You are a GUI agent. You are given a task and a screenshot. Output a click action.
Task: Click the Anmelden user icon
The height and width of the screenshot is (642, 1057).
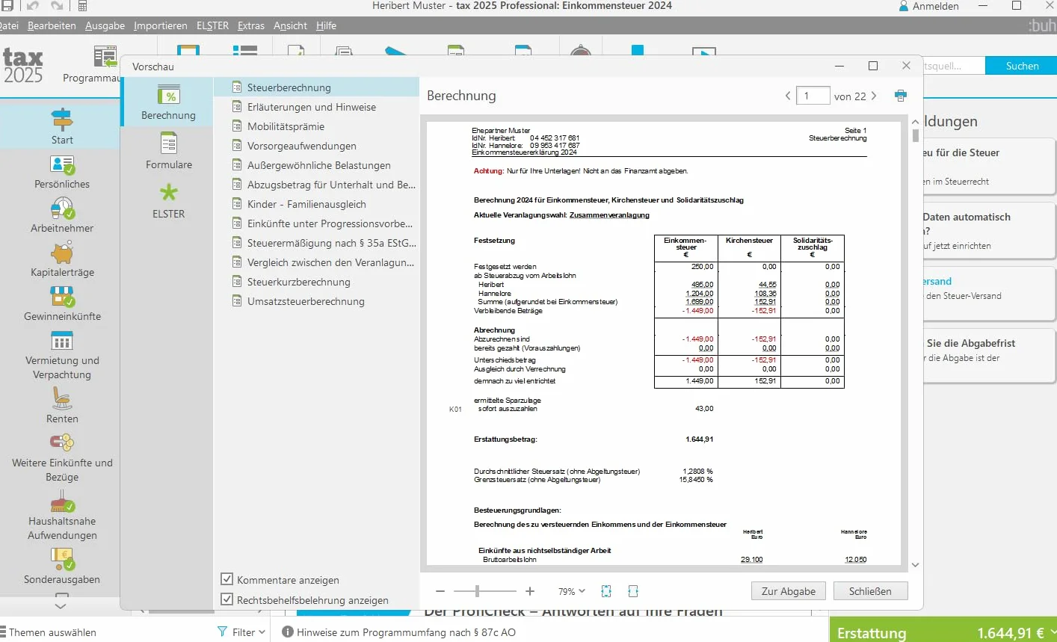click(904, 6)
